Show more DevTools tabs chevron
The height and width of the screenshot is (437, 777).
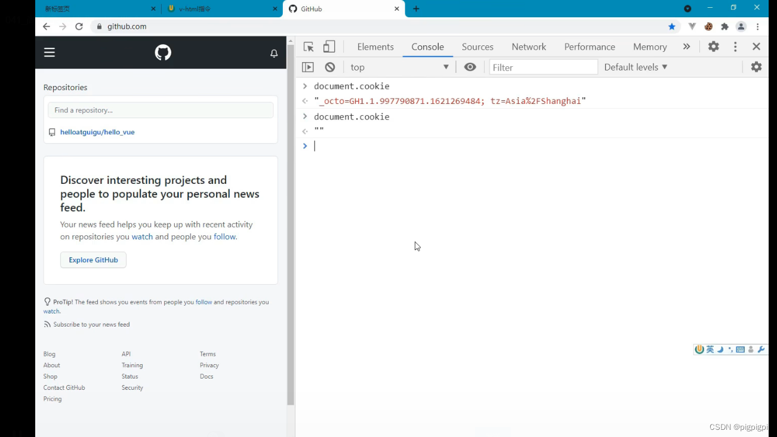(686, 47)
